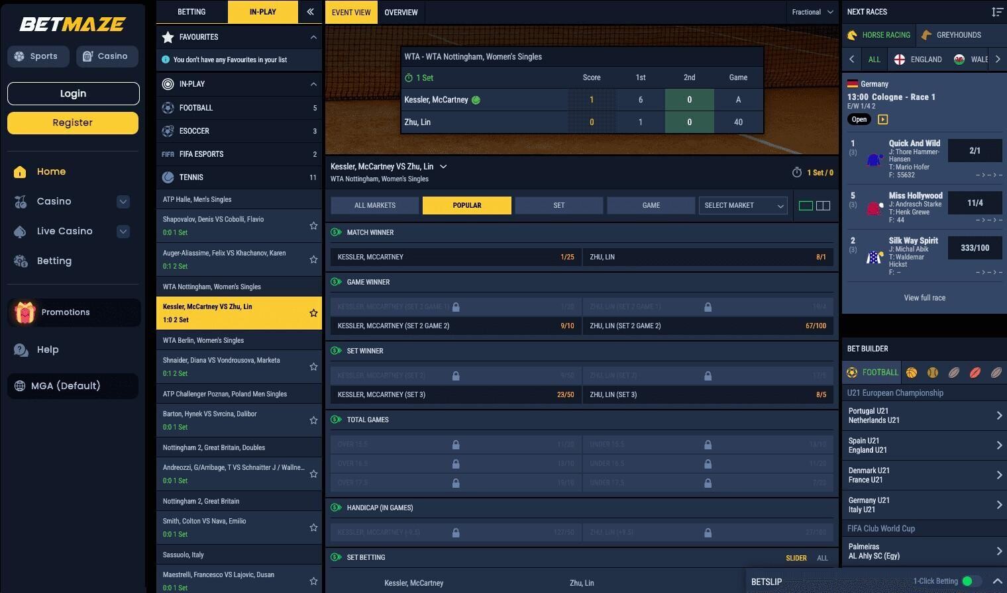Click Set Winner cash-out icon
Viewport: 1007px width, 593px height.
click(x=336, y=351)
